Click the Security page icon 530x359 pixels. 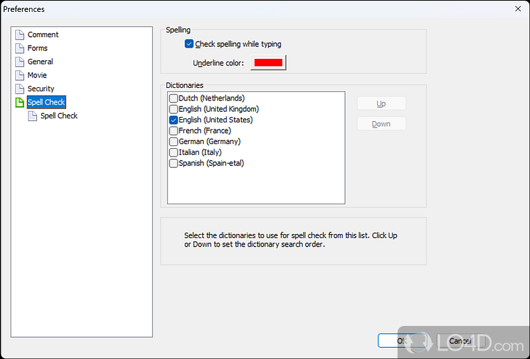coord(20,89)
